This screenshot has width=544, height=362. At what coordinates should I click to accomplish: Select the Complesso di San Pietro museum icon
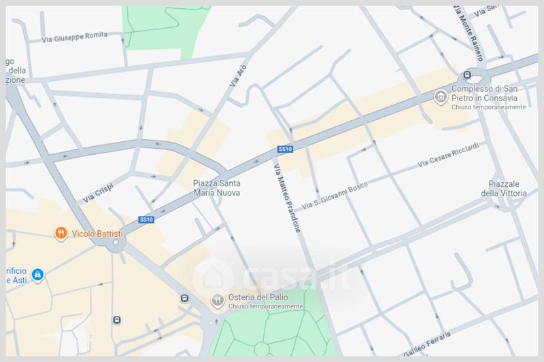click(x=441, y=98)
